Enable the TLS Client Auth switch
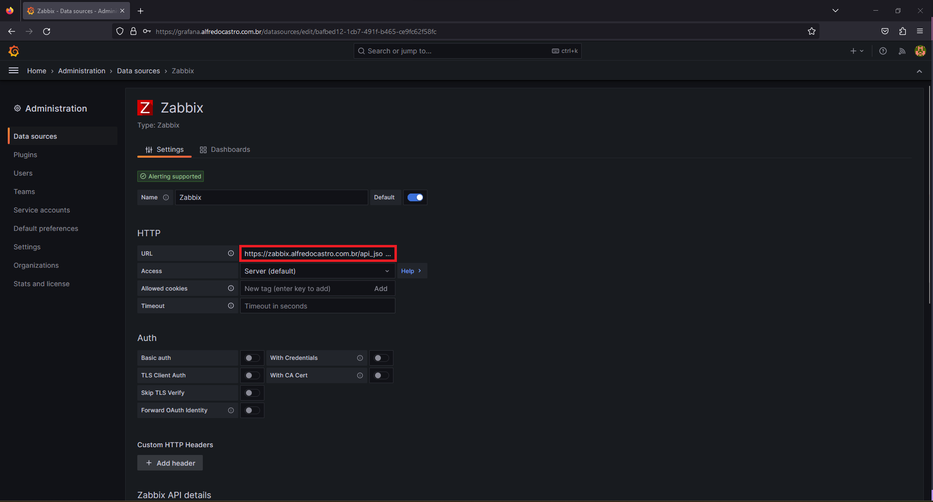 pos(252,375)
